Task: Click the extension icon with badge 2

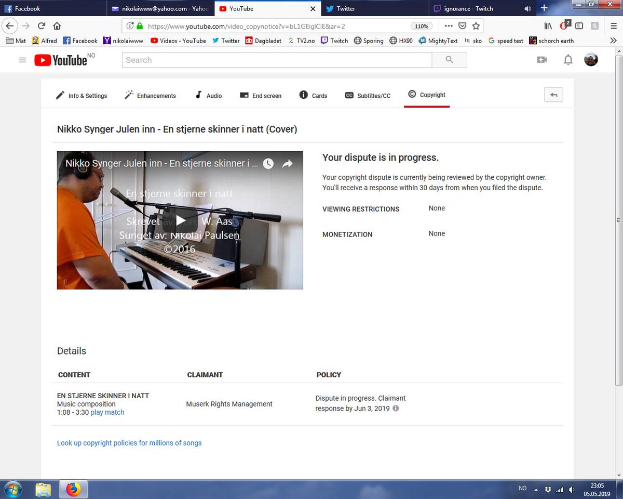Action: [x=564, y=25]
